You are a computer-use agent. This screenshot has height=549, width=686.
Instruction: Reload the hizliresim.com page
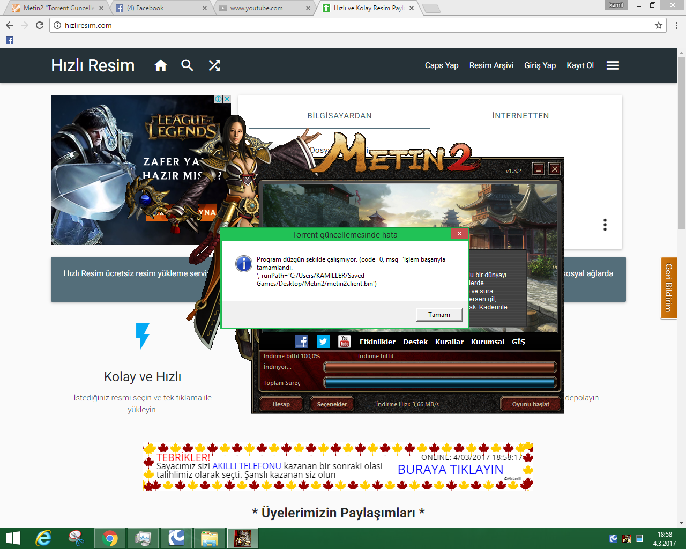click(x=40, y=25)
